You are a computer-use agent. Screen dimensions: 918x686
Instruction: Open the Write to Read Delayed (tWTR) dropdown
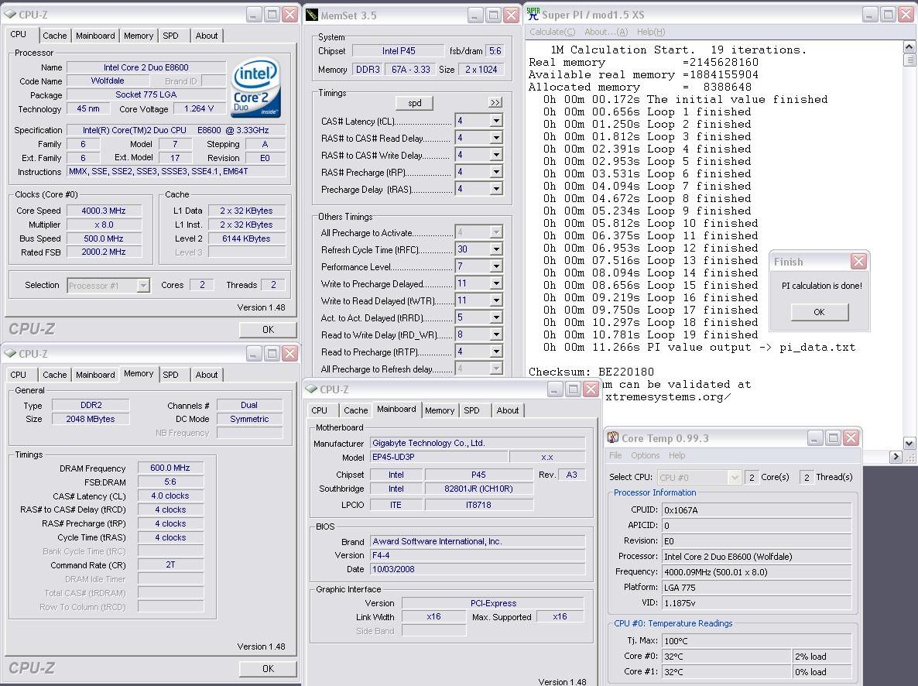(x=496, y=300)
